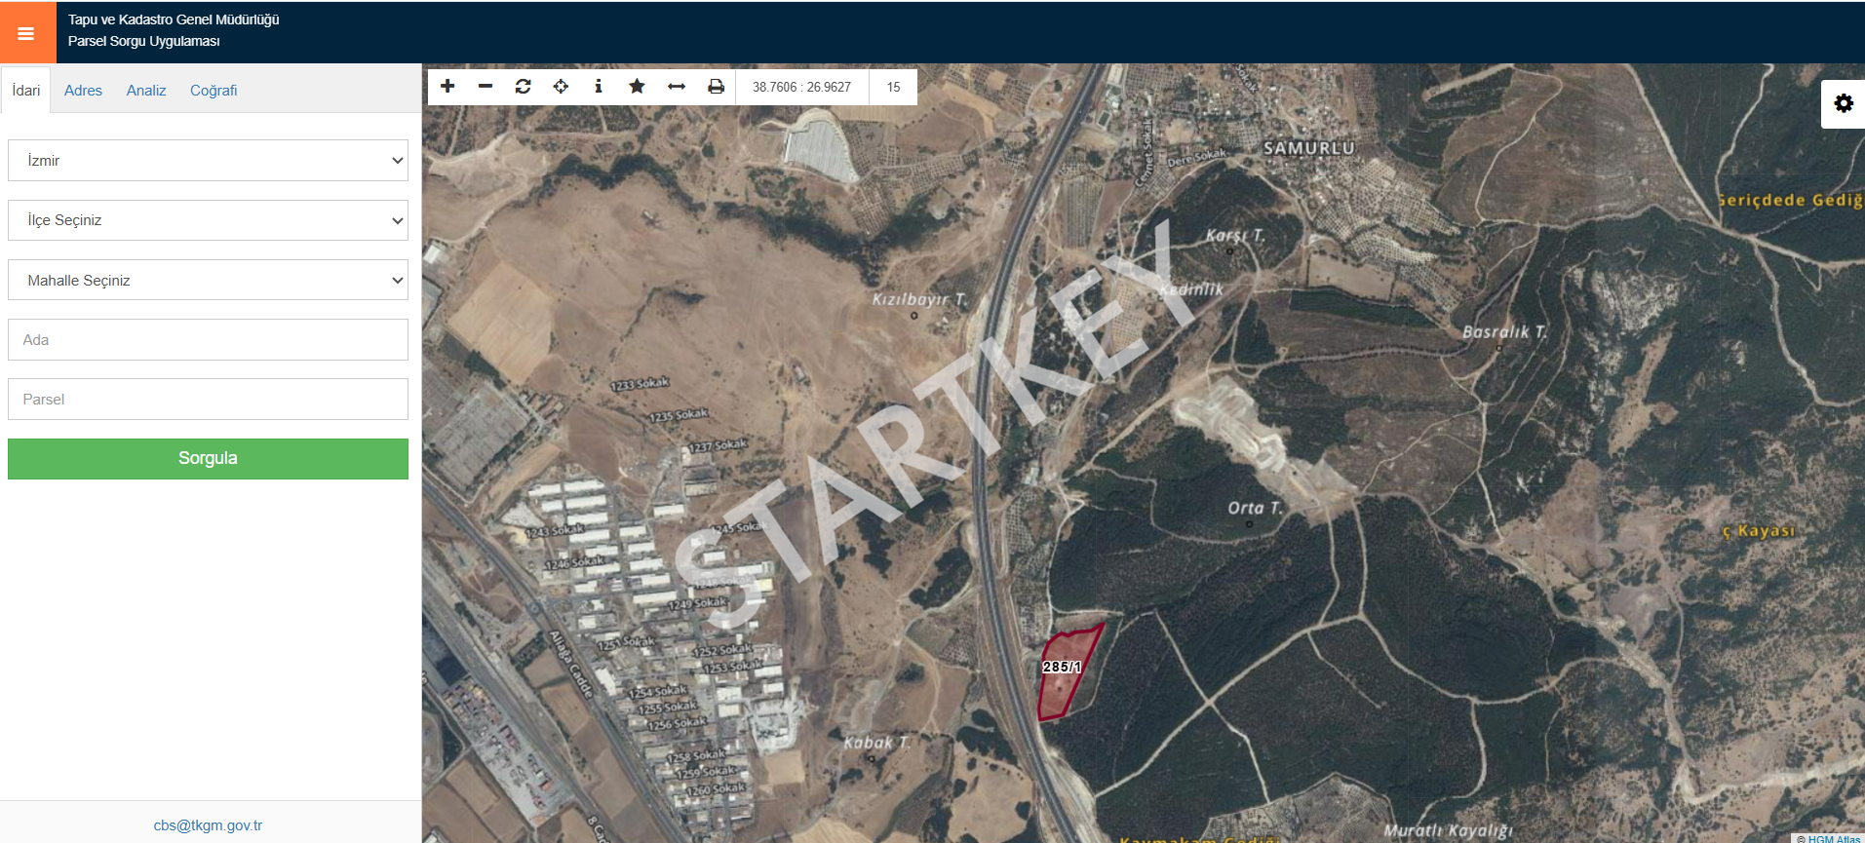
Task: Activate the locate crosshair tool
Action: pyautogui.click(x=561, y=87)
